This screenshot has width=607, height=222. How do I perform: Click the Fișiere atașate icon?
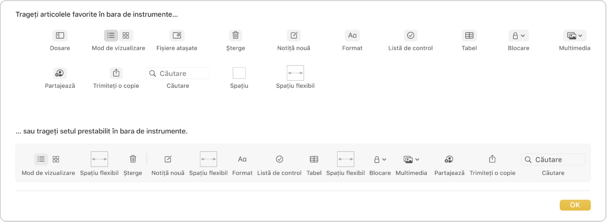tap(177, 35)
